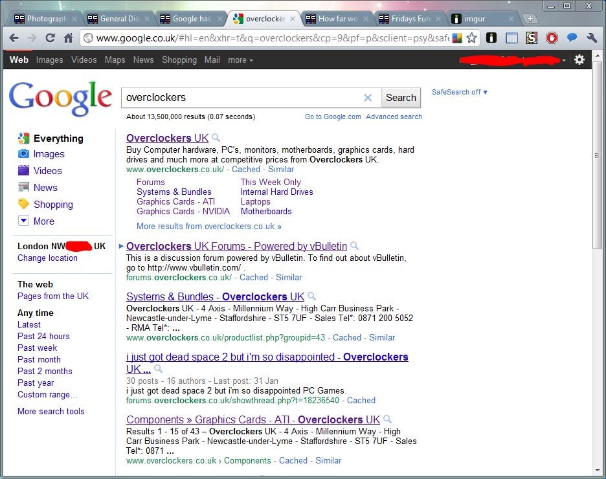Follow the Go to Google.com link
Screen dimensions: 606x479
(333, 117)
